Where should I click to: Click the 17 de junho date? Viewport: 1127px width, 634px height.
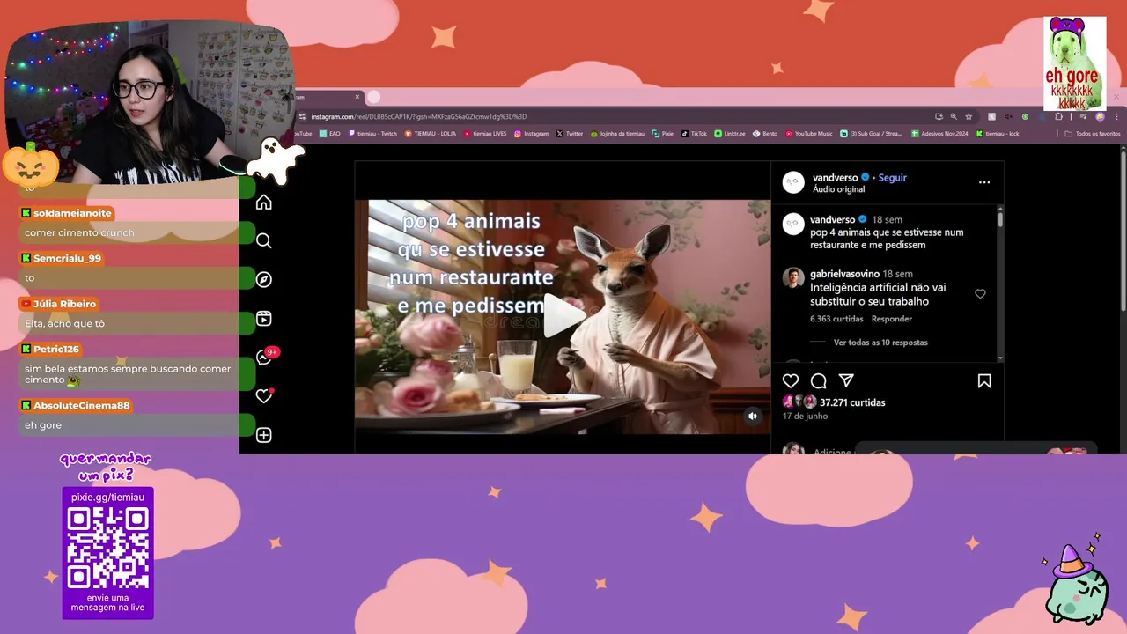pyautogui.click(x=805, y=417)
